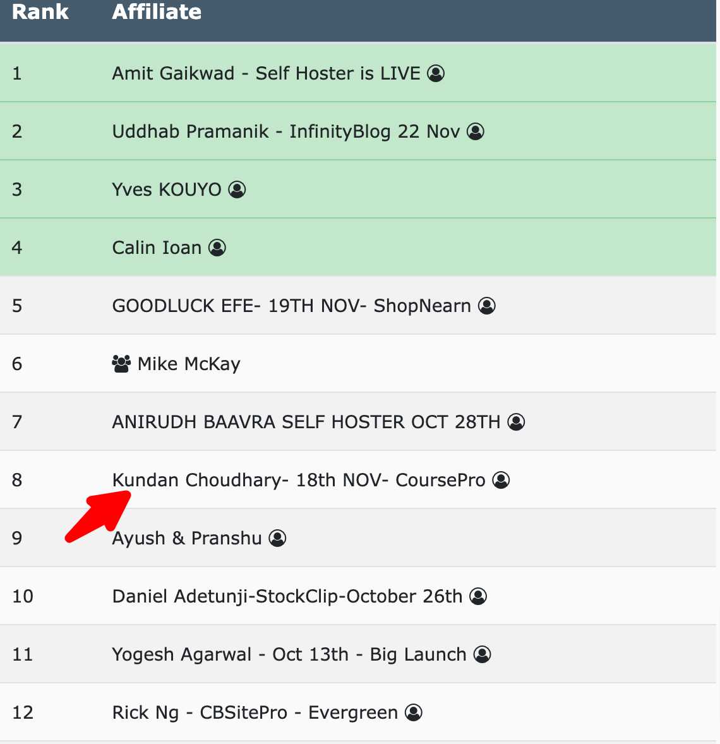720x744 pixels.
Task: Click the Rank column header
Action: pos(40,12)
